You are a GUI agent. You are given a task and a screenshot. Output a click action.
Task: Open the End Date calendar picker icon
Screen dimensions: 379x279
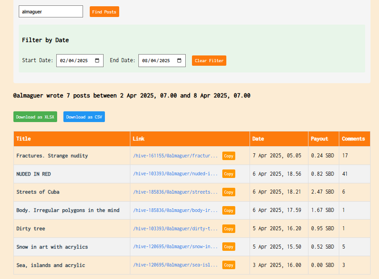[x=179, y=60]
